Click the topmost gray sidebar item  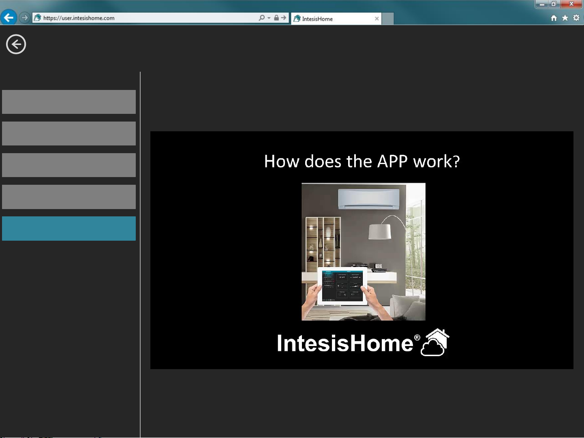pyautogui.click(x=69, y=102)
